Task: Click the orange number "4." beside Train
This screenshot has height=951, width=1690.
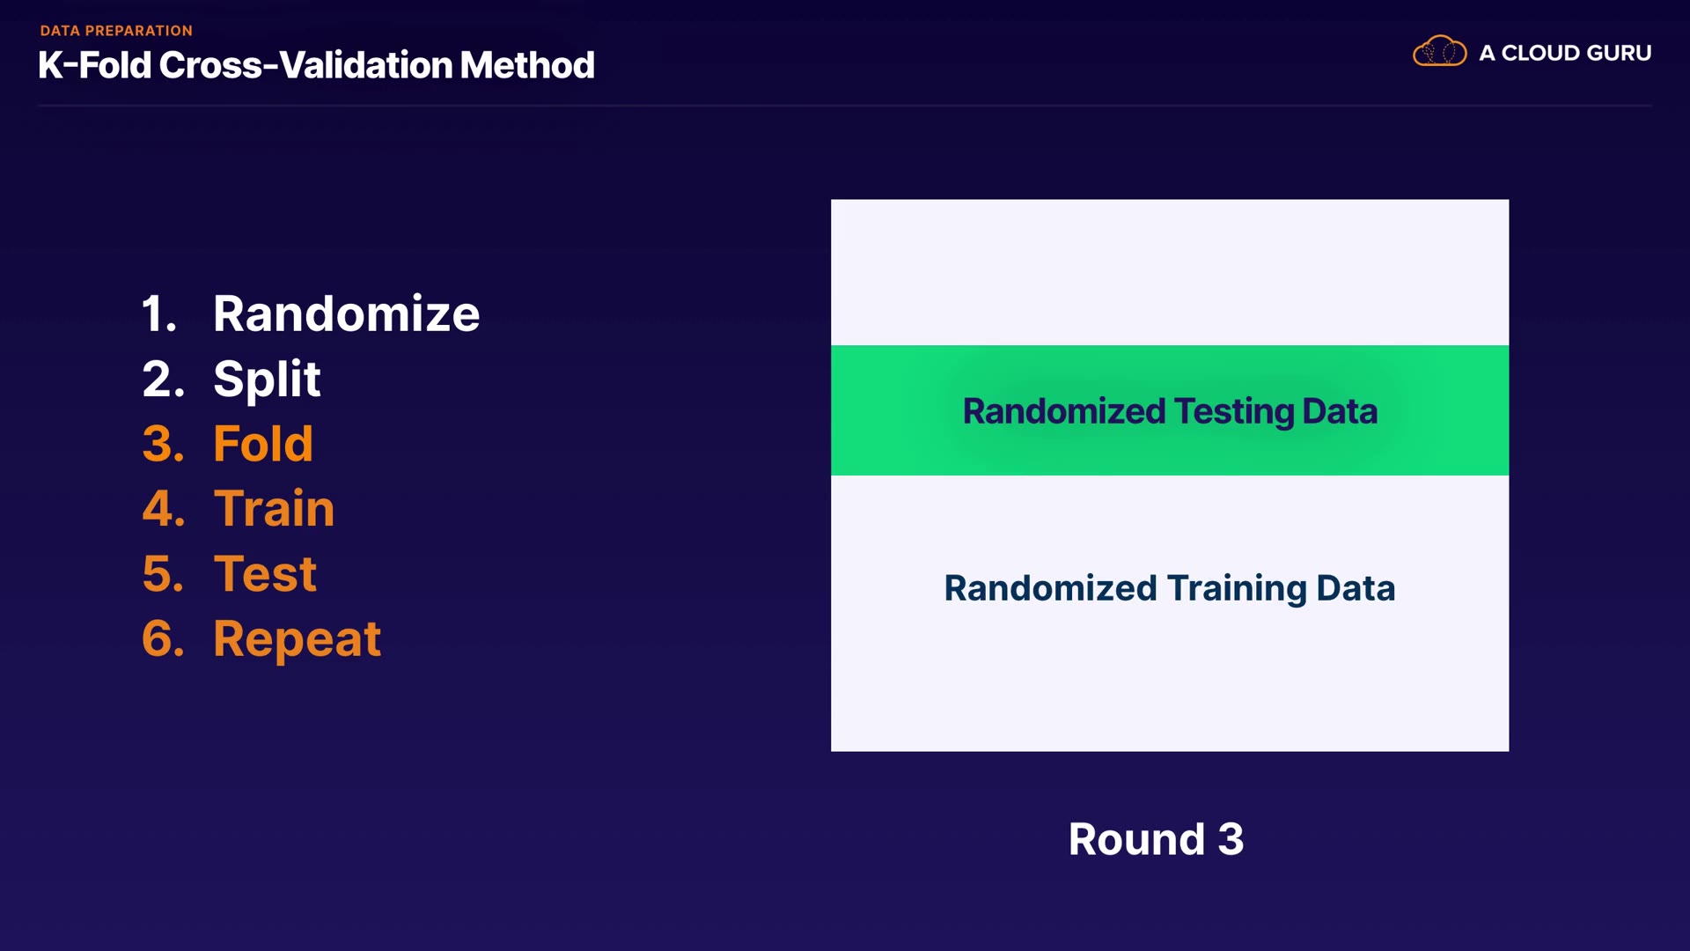Action: coord(164,508)
